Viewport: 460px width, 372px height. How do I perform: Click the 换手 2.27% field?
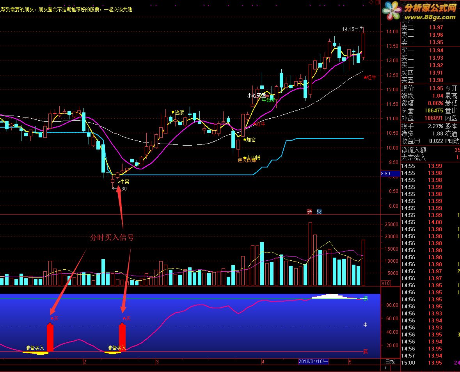tap(422, 126)
